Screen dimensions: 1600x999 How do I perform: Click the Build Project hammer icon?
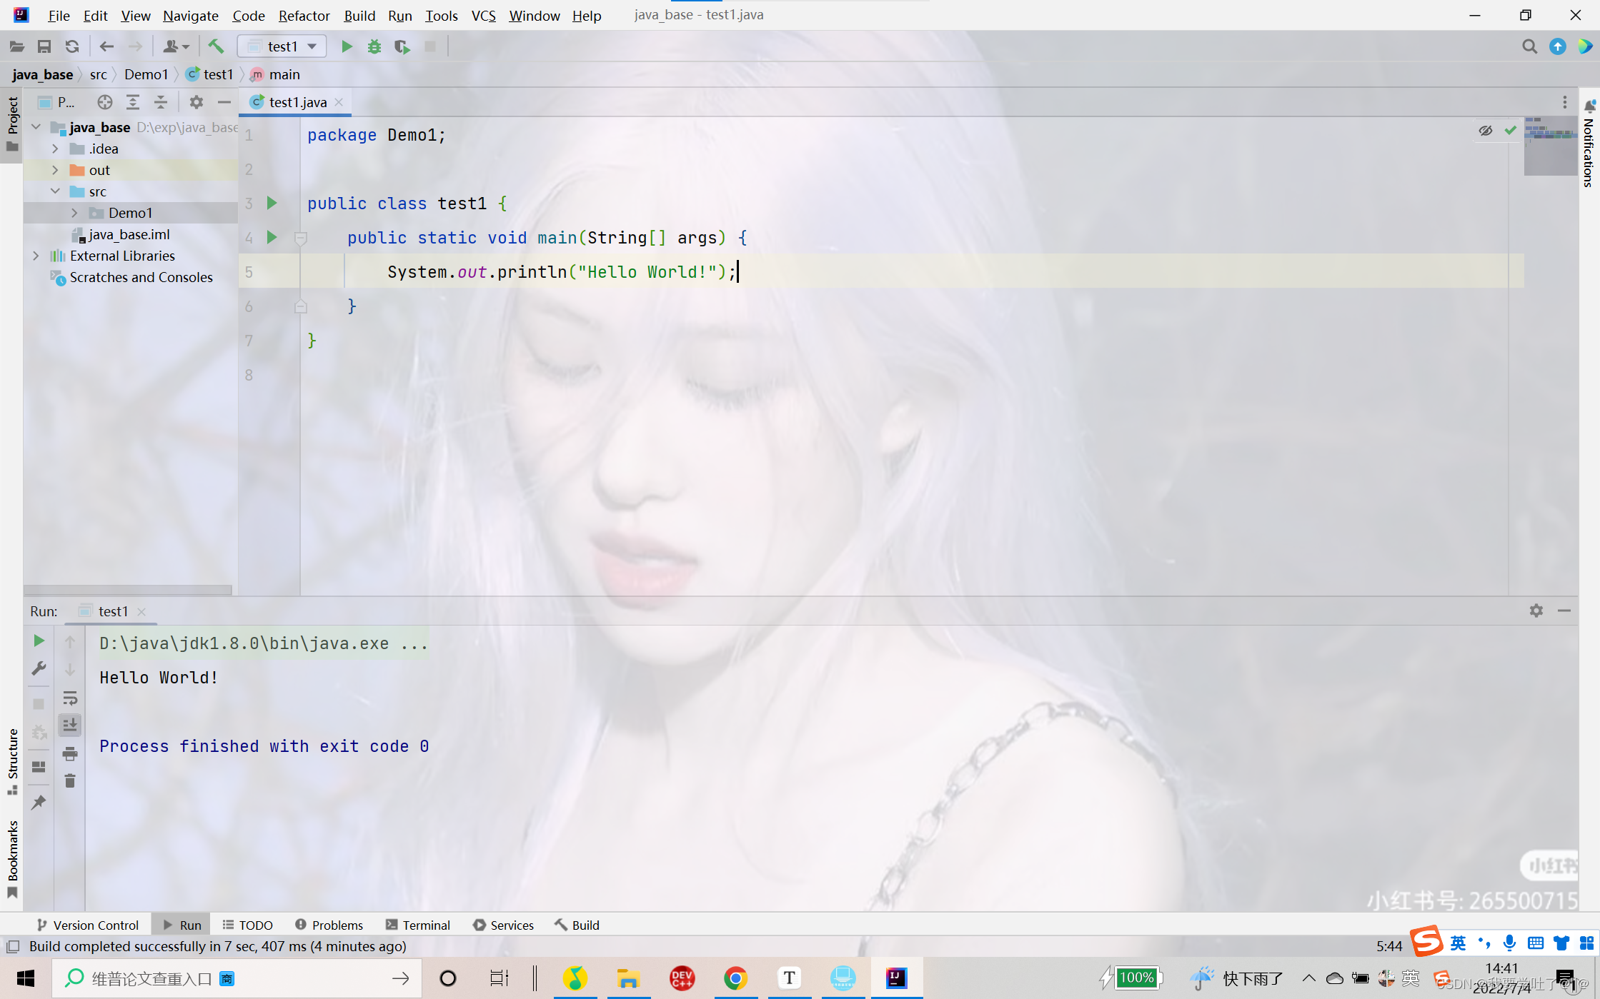216,46
